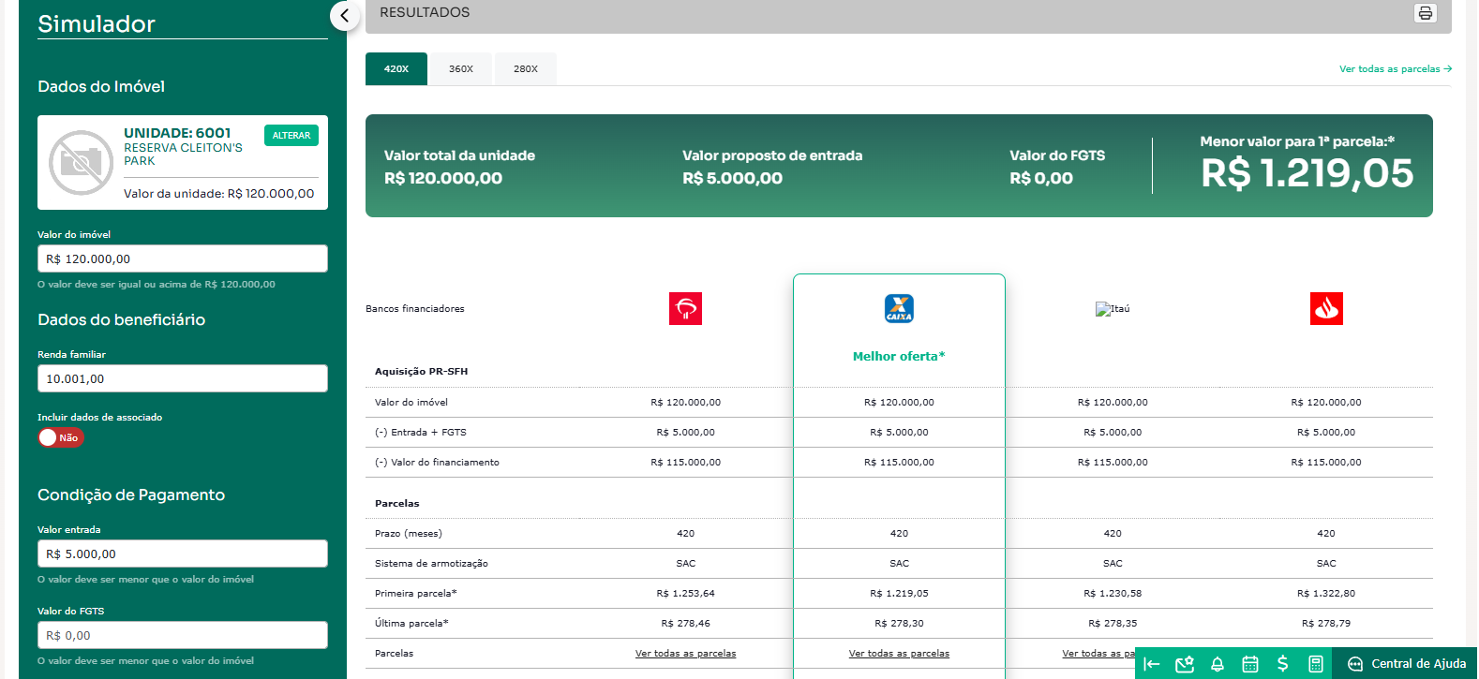
Task: Click Santander's Primeira parcela value R$ 1.322,80
Action: pos(1326,594)
